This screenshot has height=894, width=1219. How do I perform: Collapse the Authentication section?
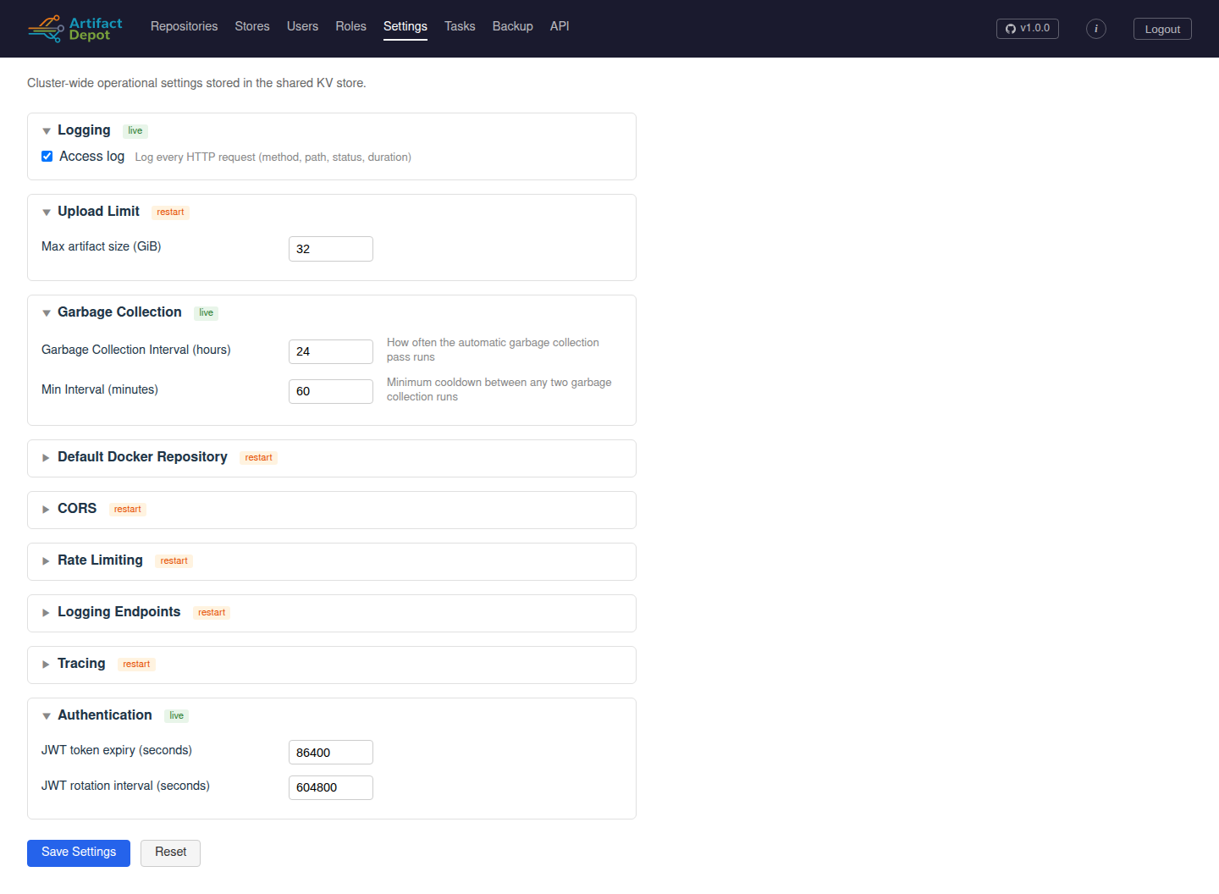pyautogui.click(x=105, y=715)
